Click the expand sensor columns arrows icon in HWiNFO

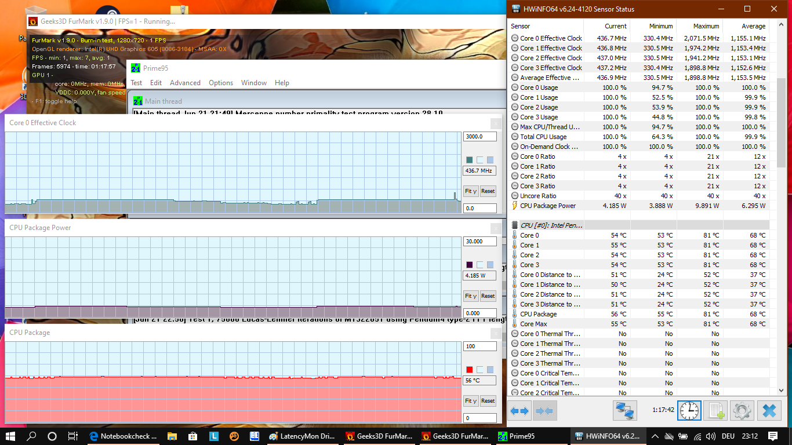(x=519, y=411)
